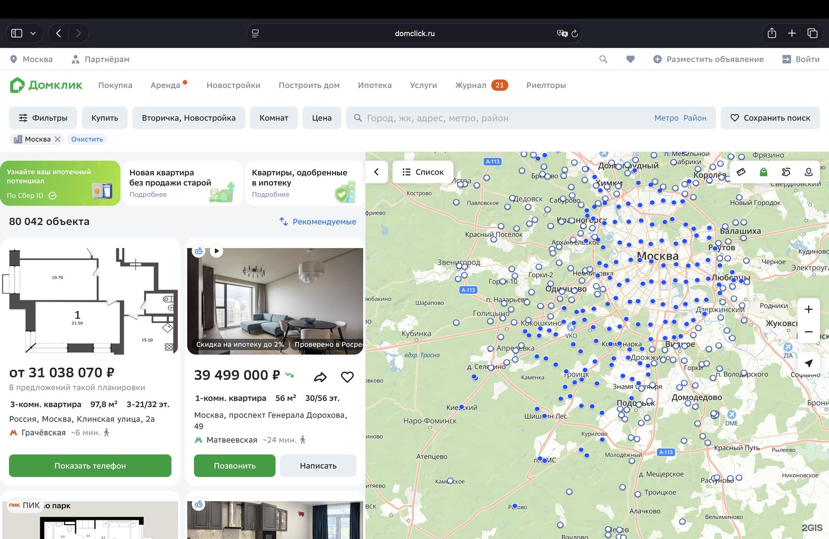
Task: Collapse the map with left chevron
Action: point(377,172)
